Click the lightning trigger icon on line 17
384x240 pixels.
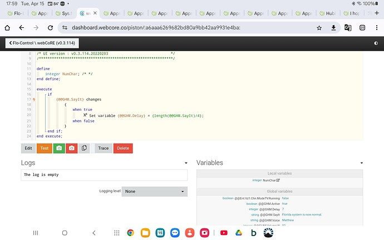coord(34,100)
